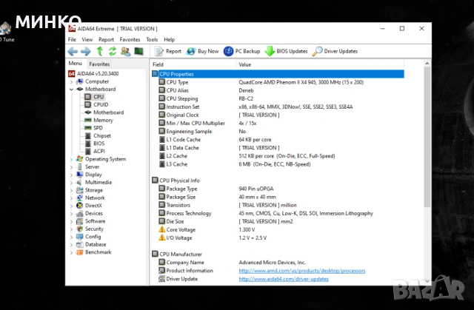Expand the Operating System node
This screenshot has width=474, height=310.
click(x=71, y=159)
